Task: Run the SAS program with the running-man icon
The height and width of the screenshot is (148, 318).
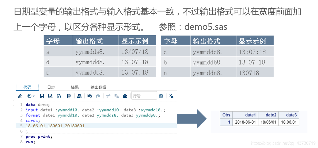Action: click(x=20, y=96)
